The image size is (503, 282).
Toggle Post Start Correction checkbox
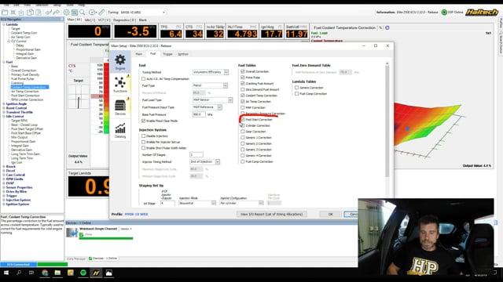tap(243, 120)
